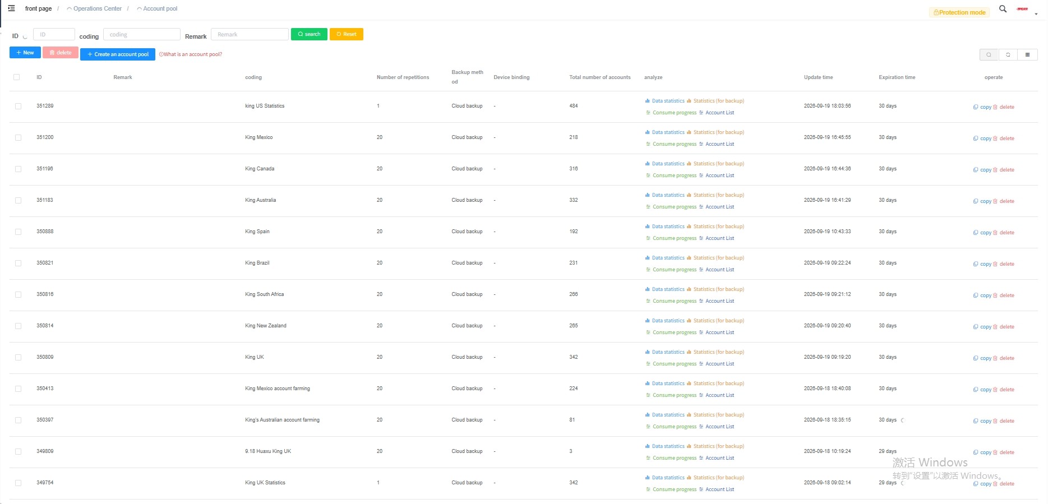Open Statistics (for backup) for King Brazil

click(715, 258)
